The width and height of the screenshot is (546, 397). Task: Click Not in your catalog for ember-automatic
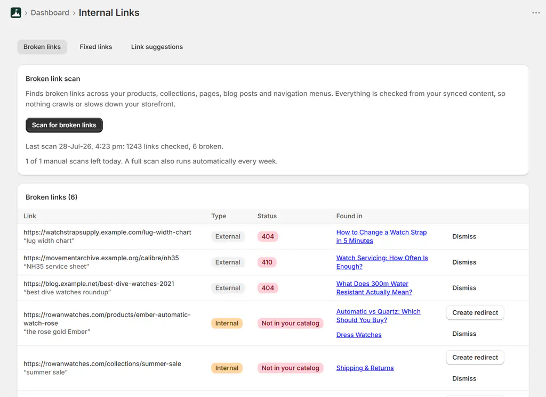[291, 324]
